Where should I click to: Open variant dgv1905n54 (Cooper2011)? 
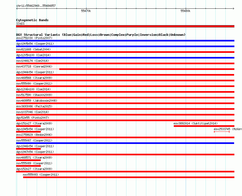[x=35, y=44]
